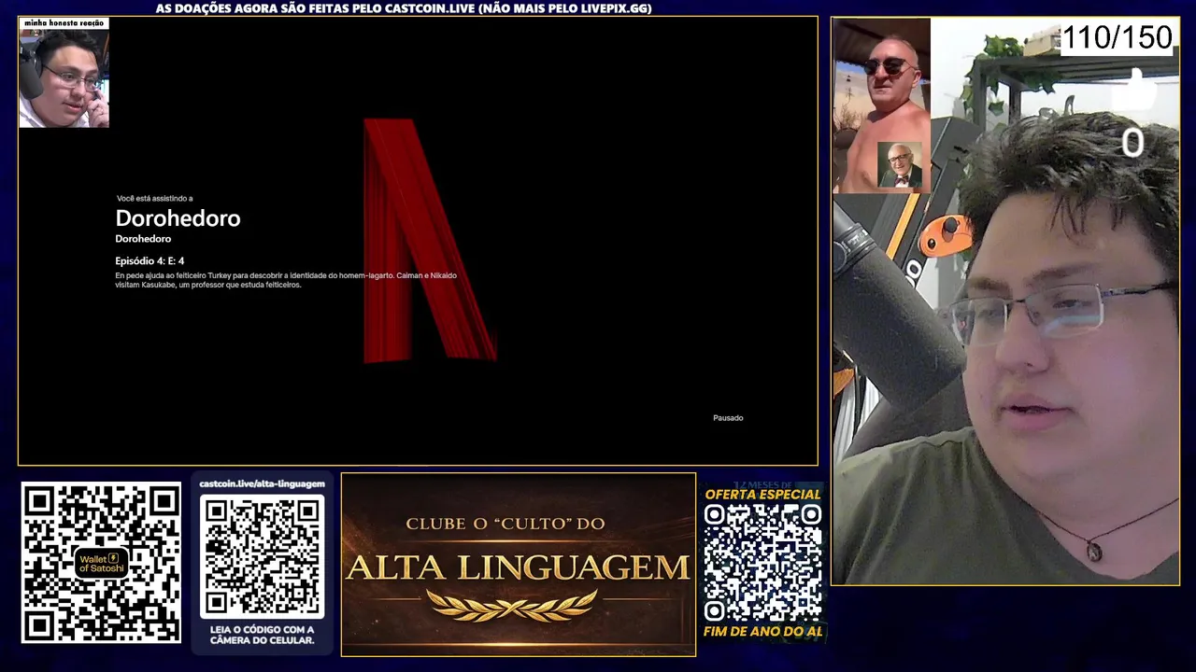Viewport: 1196px width, 672px height.
Task: Click the large Dorohedoro series title
Action: pyautogui.click(x=178, y=218)
